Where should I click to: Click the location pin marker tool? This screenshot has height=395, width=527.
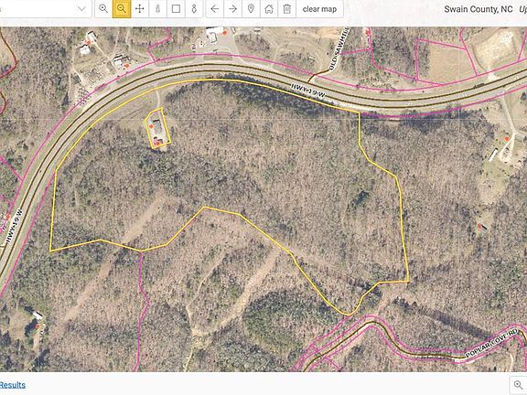[x=251, y=9]
